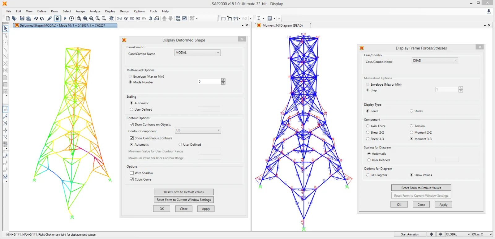Click the Redo toolbar icon
The height and width of the screenshot is (239, 495).
tap(42, 19)
